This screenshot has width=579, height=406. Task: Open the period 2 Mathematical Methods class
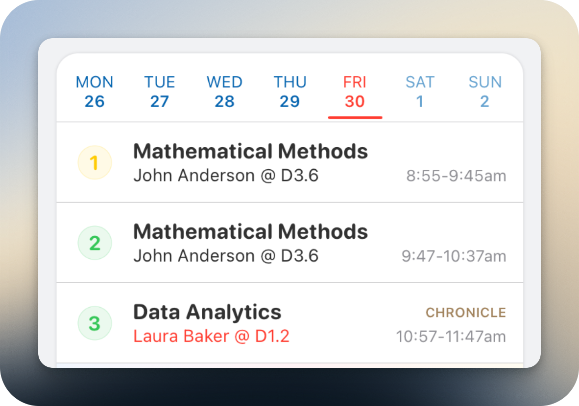250,232
